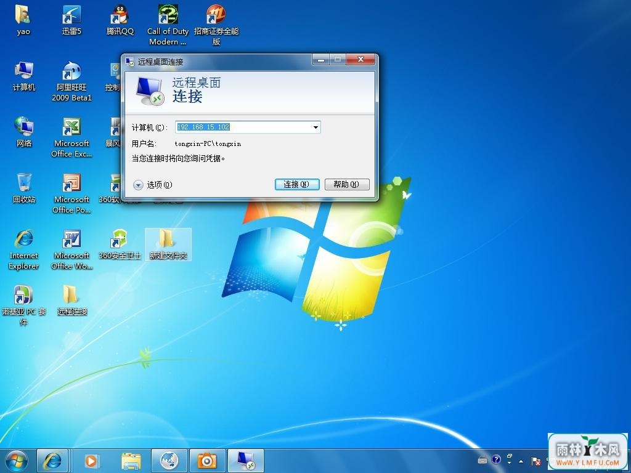Switch to Remote Desktop taskbar button

tap(246, 461)
